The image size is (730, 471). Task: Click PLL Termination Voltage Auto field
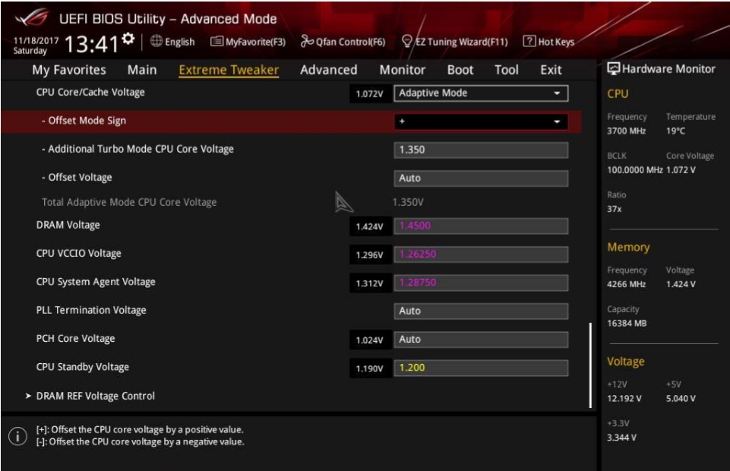tap(481, 311)
